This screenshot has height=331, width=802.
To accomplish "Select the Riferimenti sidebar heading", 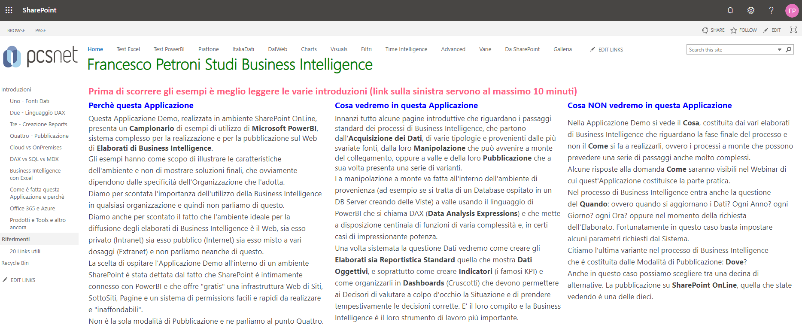I will [x=16, y=239].
